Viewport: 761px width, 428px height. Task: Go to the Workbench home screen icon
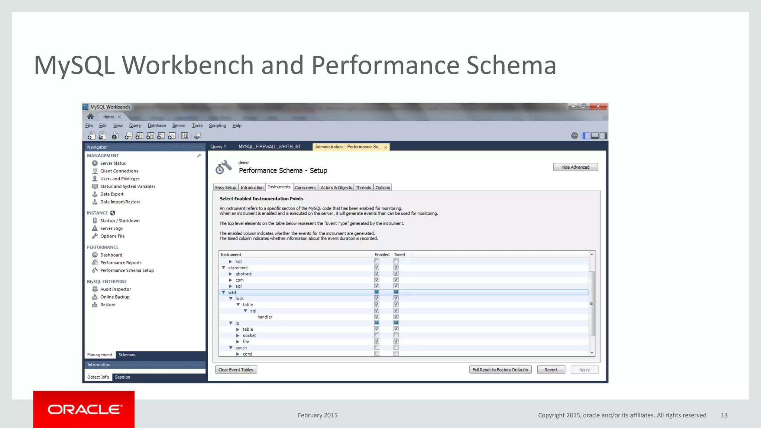(x=90, y=116)
